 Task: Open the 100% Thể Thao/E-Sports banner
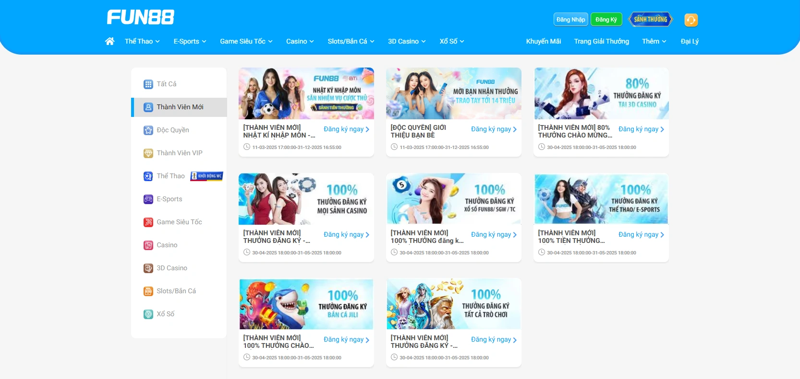601,199
